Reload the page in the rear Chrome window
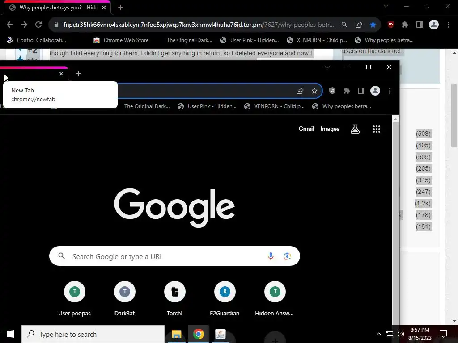458x343 pixels. [38, 25]
